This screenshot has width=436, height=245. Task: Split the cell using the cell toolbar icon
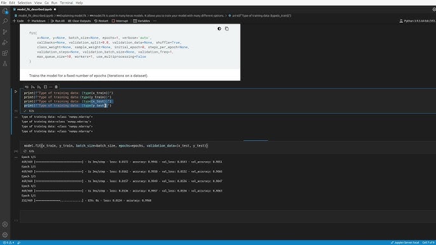point(45,87)
